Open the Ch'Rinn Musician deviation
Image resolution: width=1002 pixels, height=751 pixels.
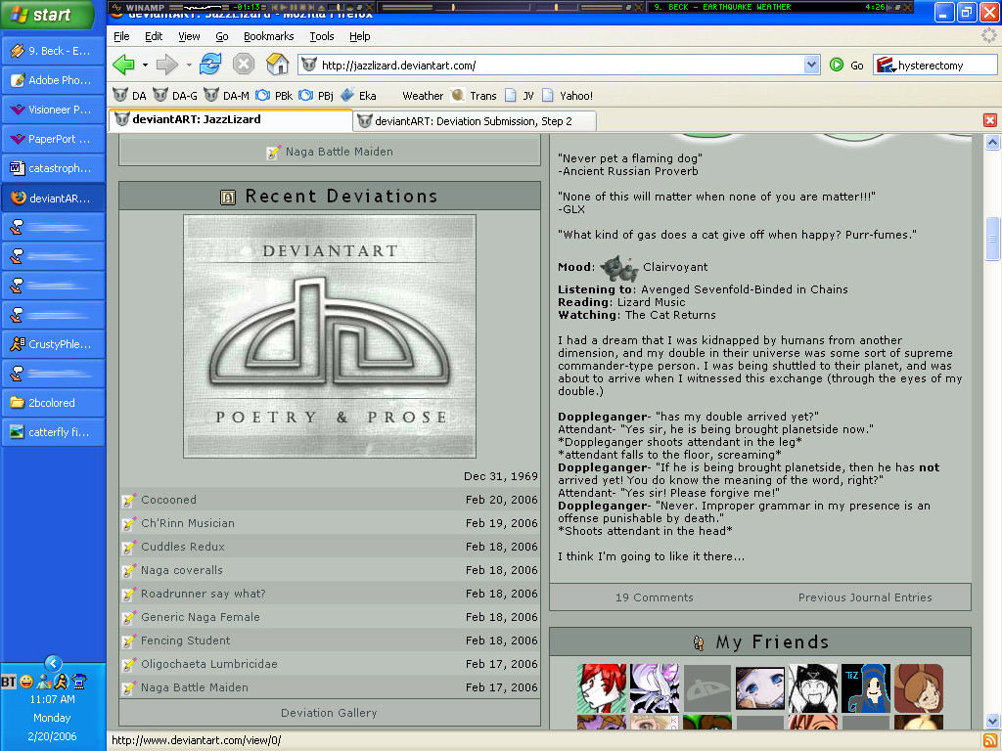[188, 524]
